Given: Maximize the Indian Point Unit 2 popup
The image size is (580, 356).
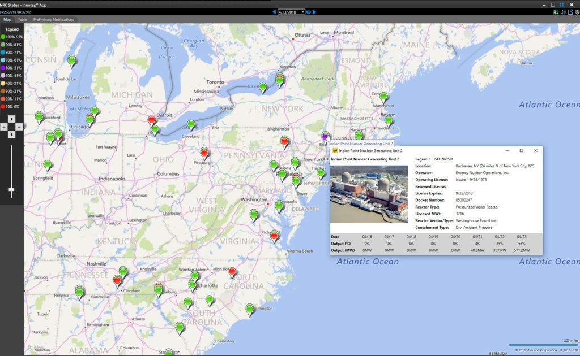Looking at the screenshot, I should click(x=522, y=150).
